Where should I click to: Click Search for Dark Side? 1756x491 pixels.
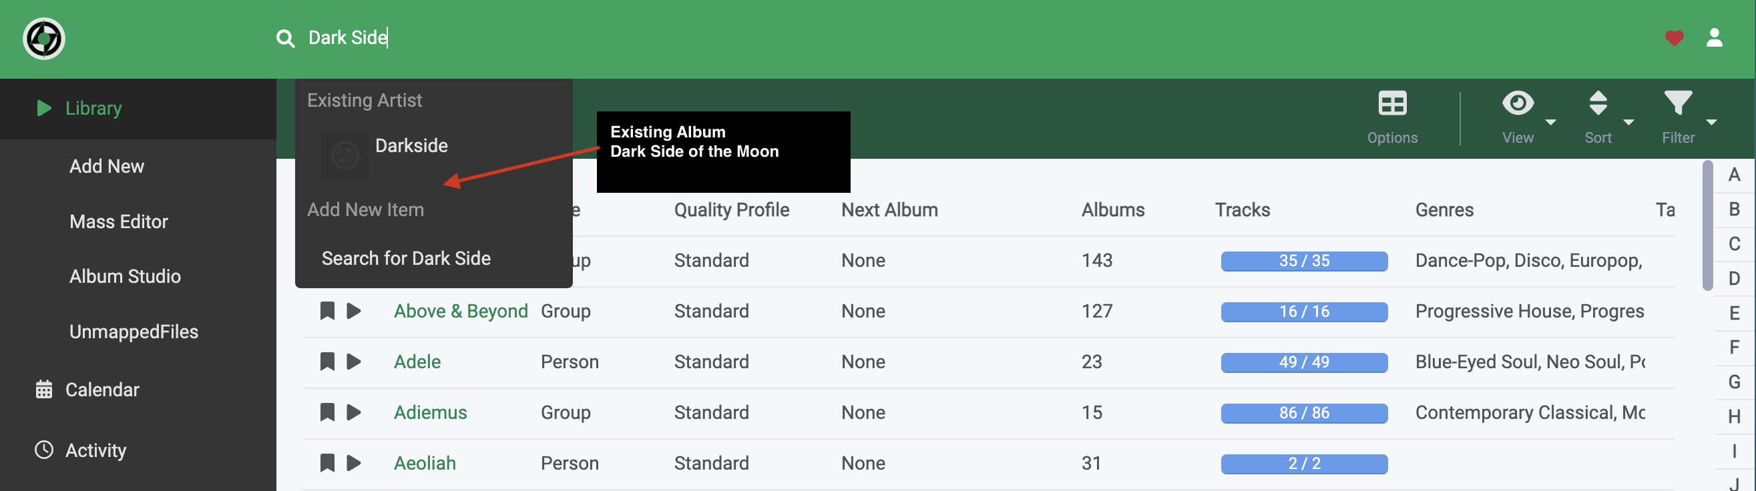point(406,258)
